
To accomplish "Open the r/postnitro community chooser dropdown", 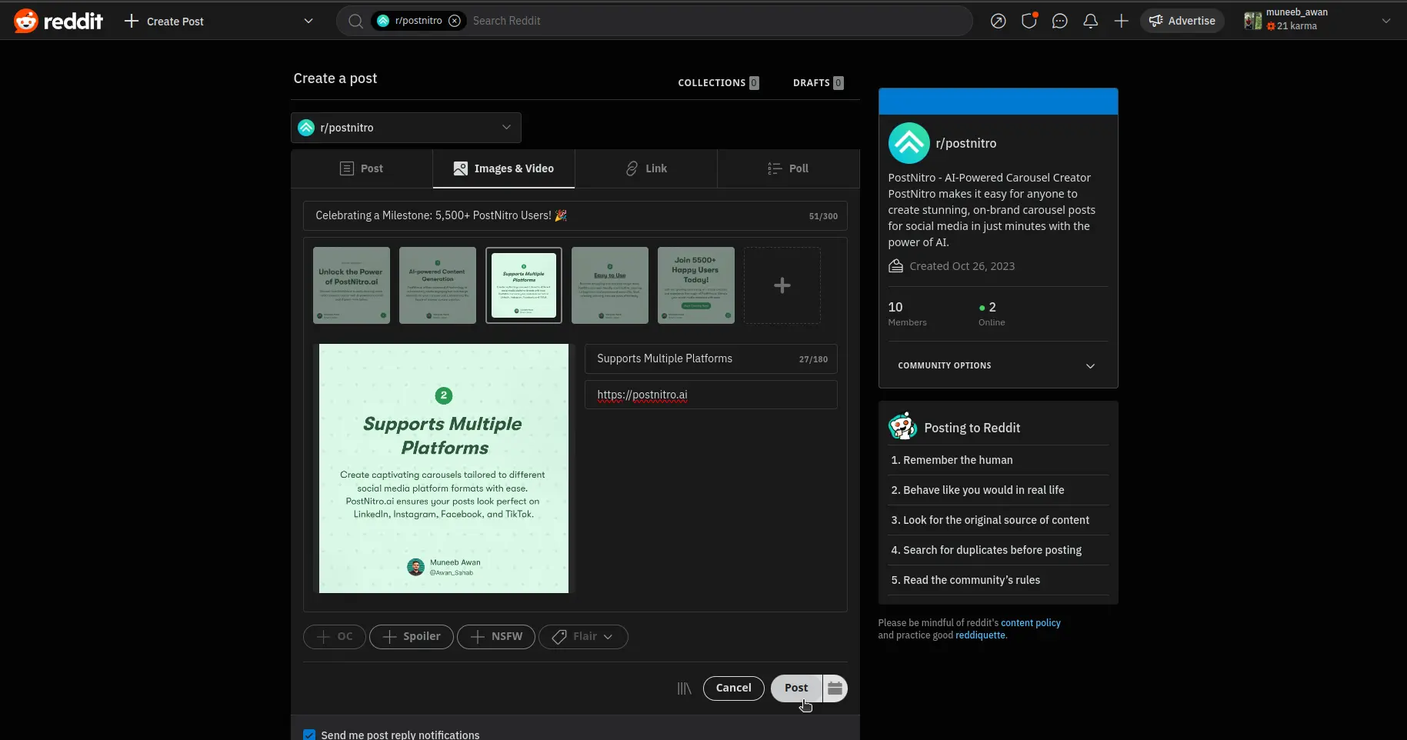I will tap(405, 128).
